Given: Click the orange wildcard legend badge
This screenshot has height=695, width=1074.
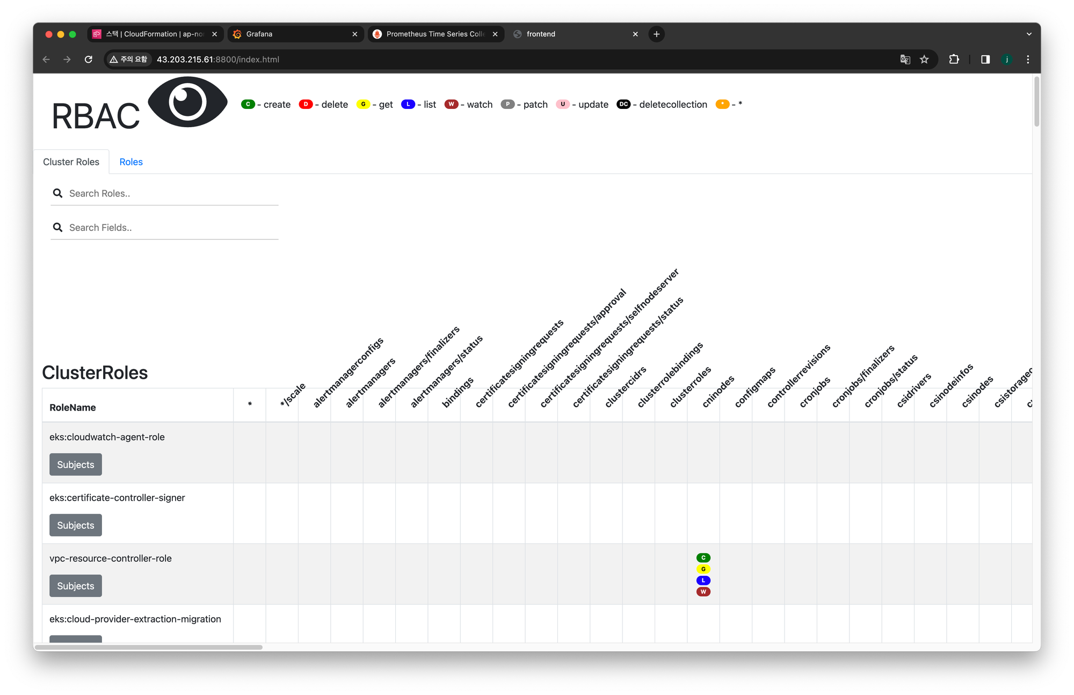Looking at the screenshot, I should (722, 104).
